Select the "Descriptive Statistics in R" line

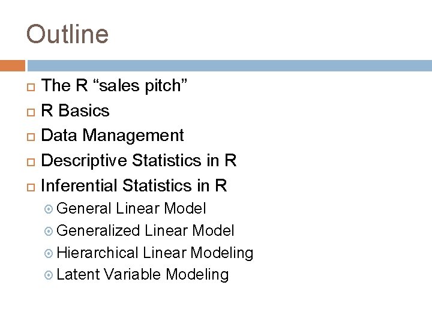click(x=139, y=161)
